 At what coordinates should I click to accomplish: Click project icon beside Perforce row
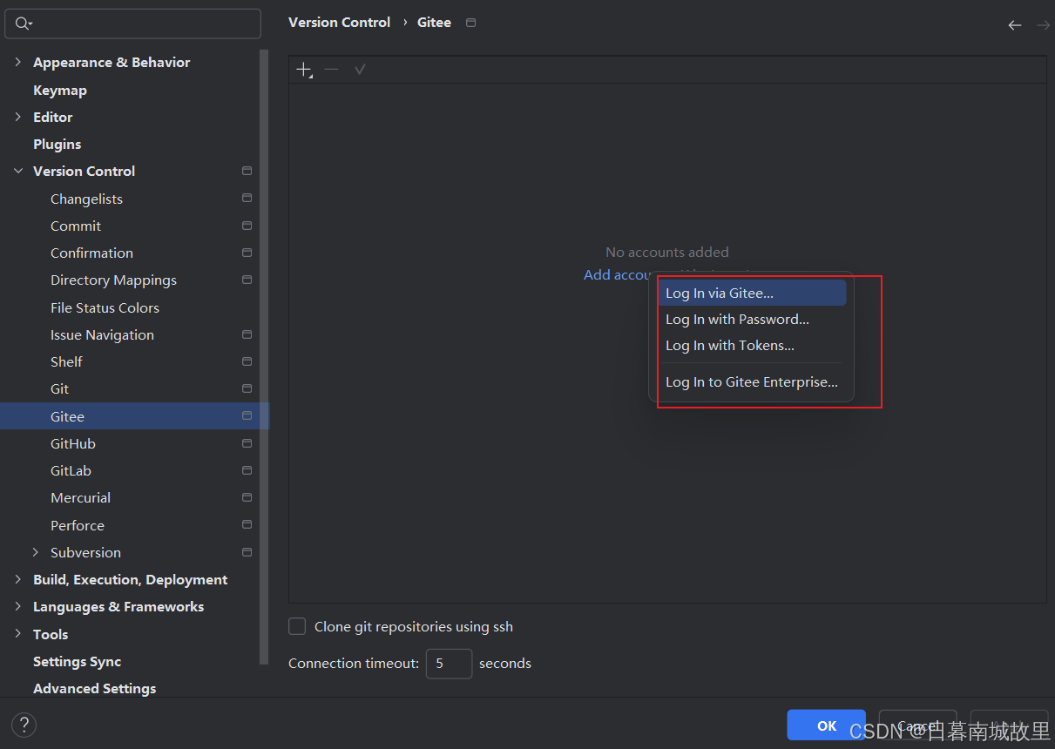tap(247, 525)
